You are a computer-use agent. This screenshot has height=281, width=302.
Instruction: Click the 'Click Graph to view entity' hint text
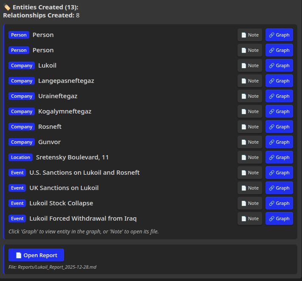point(84,231)
